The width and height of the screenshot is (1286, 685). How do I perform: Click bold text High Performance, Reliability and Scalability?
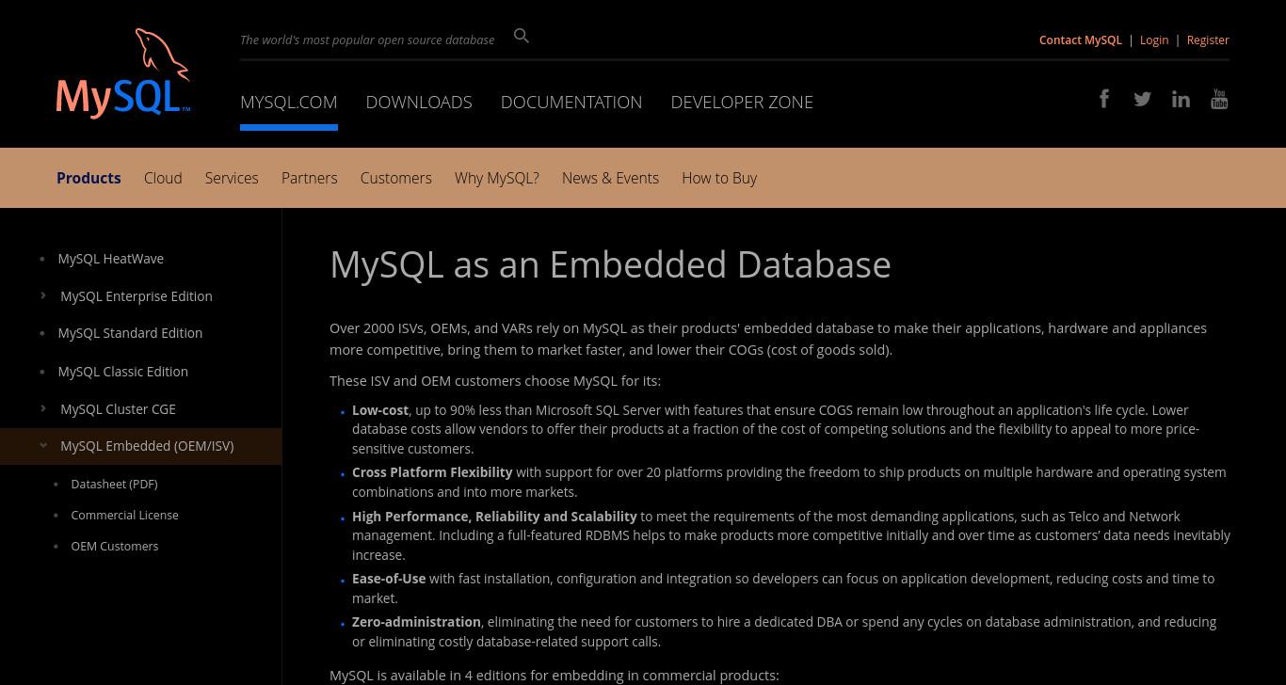(x=494, y=517)
